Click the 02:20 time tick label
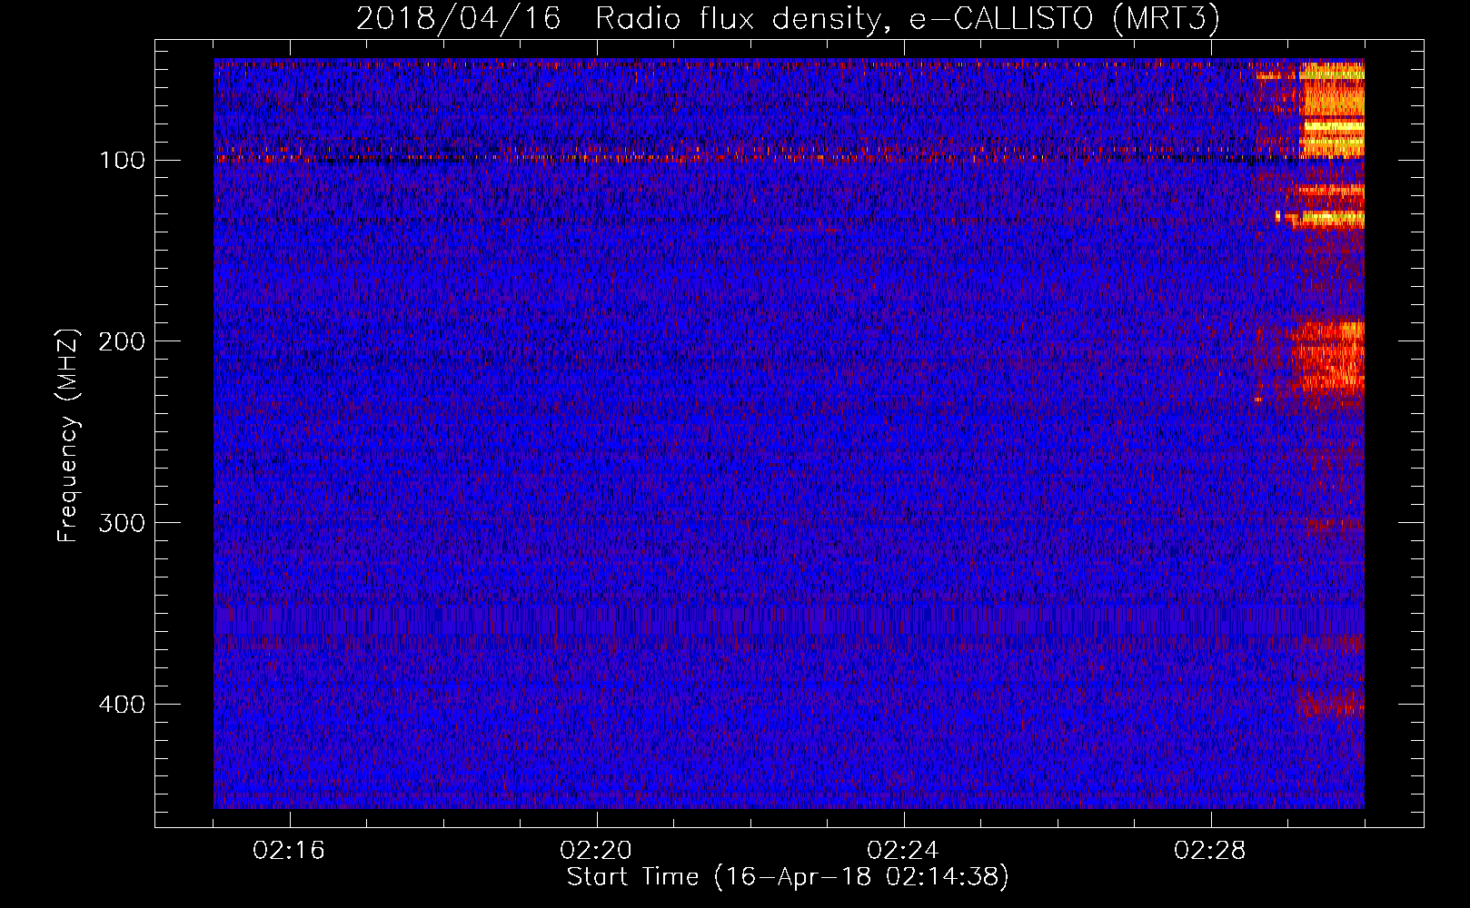This screenshot has height=908, width=1470. click(597, 851)
